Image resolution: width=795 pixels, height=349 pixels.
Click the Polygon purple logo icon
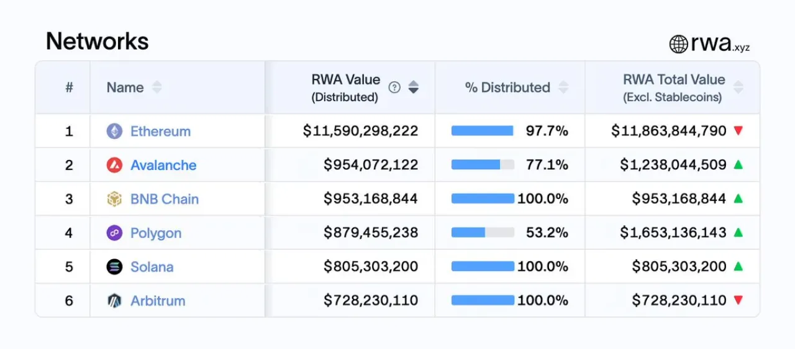tap(114, 233)
